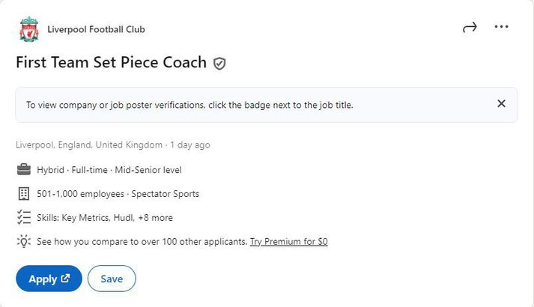
Task: Share this job using the arrow icon
Action: pyautogui.click(x=470, y=27)
